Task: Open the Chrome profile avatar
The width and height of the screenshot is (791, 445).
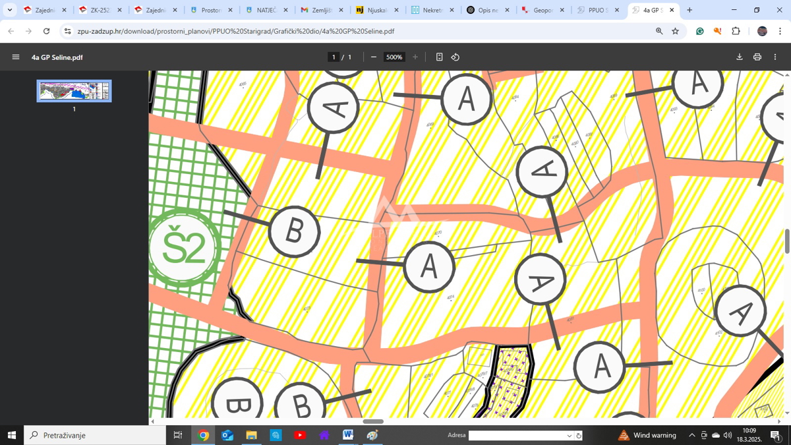Action: [762, 31]
